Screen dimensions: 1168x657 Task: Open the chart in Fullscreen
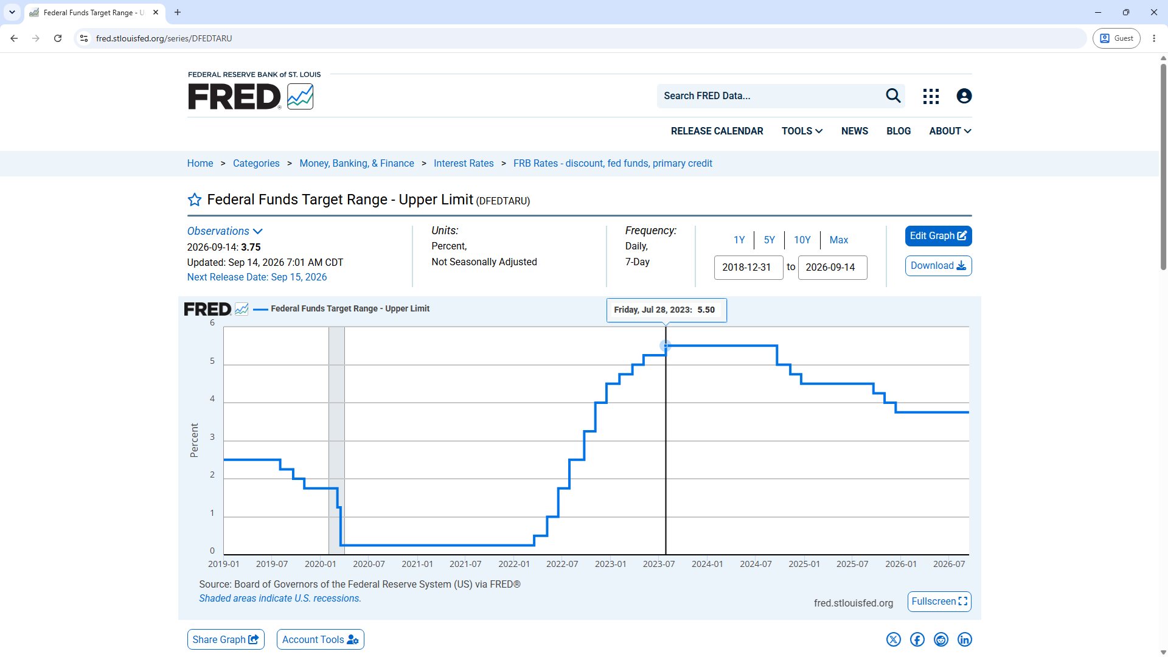click(x=939, y=602)
